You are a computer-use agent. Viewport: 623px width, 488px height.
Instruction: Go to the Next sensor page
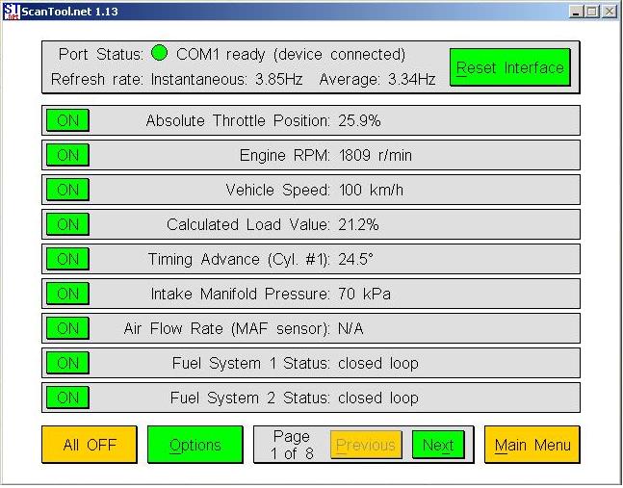click(x=438, y=445)
